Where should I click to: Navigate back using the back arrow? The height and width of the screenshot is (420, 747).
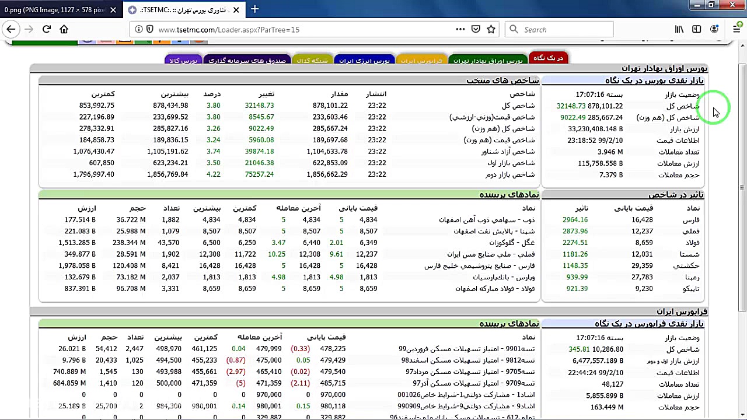[11, 29]
